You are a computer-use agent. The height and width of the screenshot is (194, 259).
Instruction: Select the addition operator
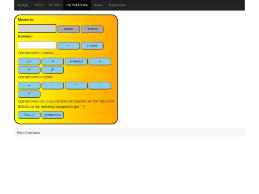pyautogui.click(x=29, y=85)
